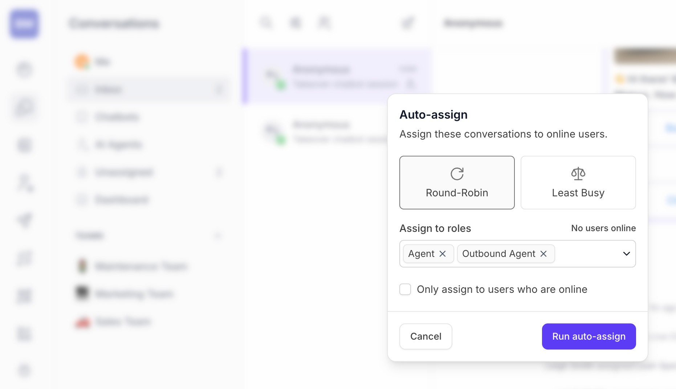Remove the Outbound Agent role tag

click(543, 254)
